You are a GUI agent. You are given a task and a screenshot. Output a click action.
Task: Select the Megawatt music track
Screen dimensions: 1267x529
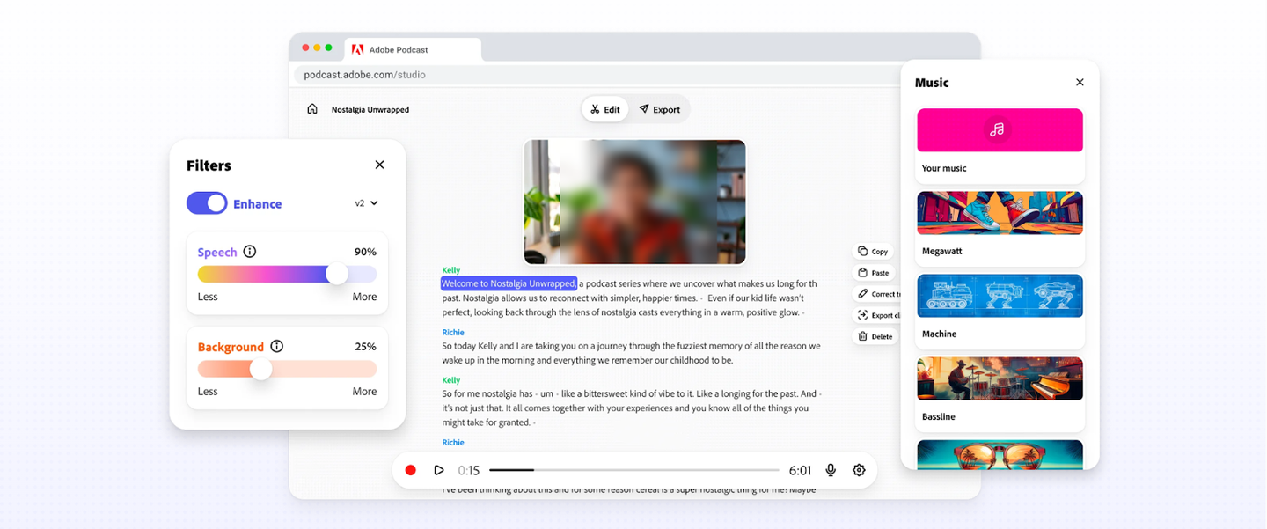coord(1000,225)
